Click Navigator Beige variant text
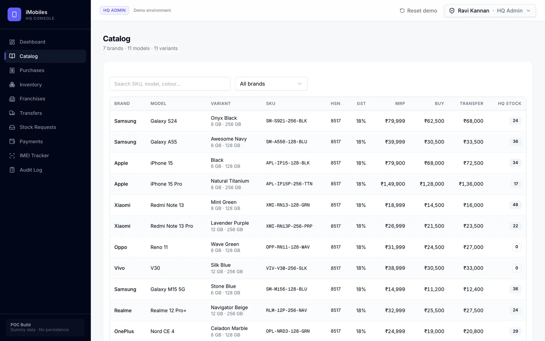The image size is (545, 341). point(229,307)
